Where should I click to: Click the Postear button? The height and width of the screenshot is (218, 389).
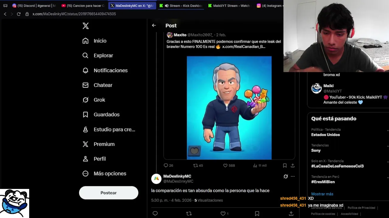pyautogui.click(x=108, y=193)
